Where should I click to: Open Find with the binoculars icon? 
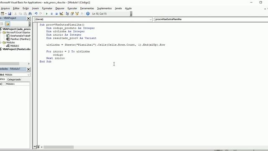click(30, 14)
